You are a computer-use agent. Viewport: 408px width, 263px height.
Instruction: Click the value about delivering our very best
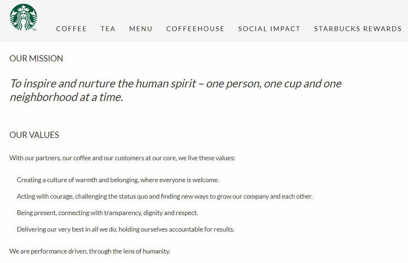point(126,229)
